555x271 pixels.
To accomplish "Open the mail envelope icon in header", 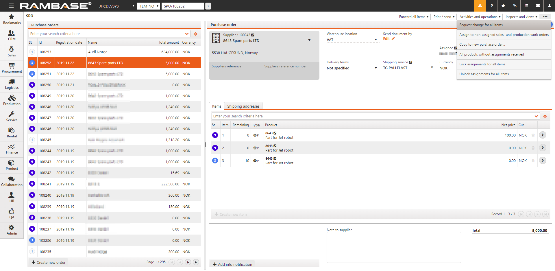I will point(538,6).
